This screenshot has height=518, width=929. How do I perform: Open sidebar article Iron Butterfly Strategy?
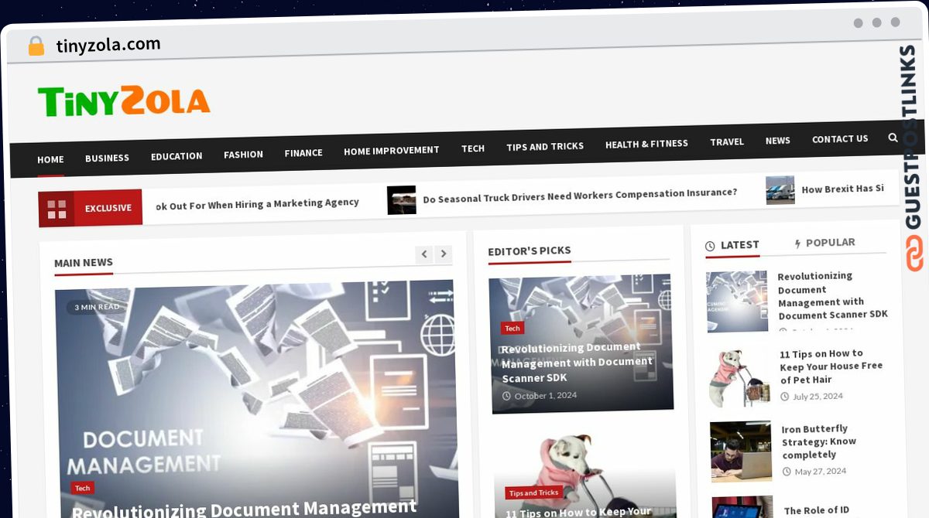click(x=819, y=441)
